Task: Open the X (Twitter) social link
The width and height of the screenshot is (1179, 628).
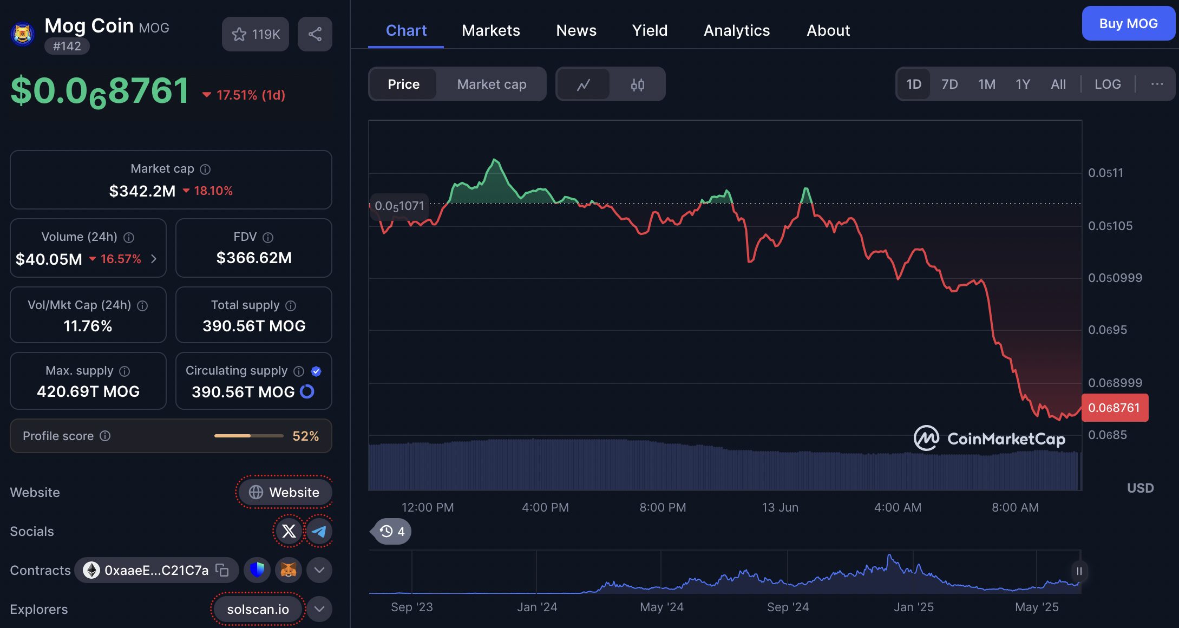Action: click(x=289, y=531)
